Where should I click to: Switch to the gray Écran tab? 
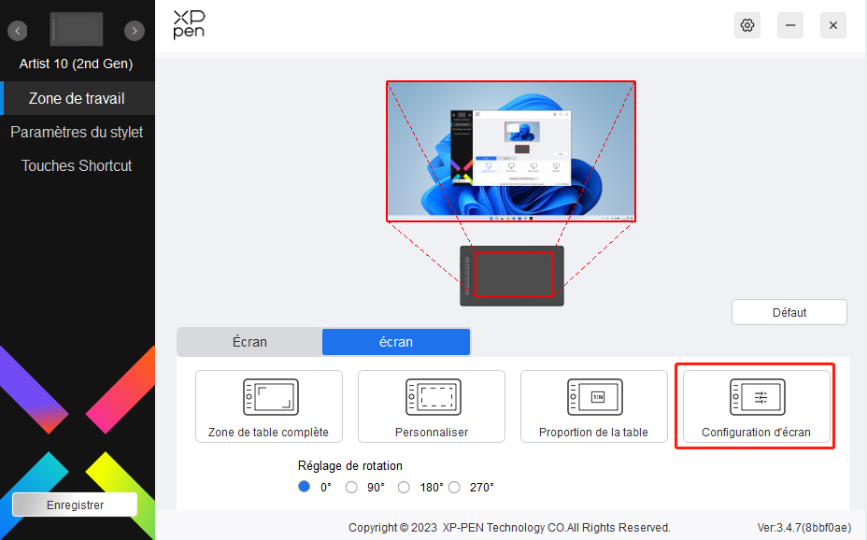[249, 342]
